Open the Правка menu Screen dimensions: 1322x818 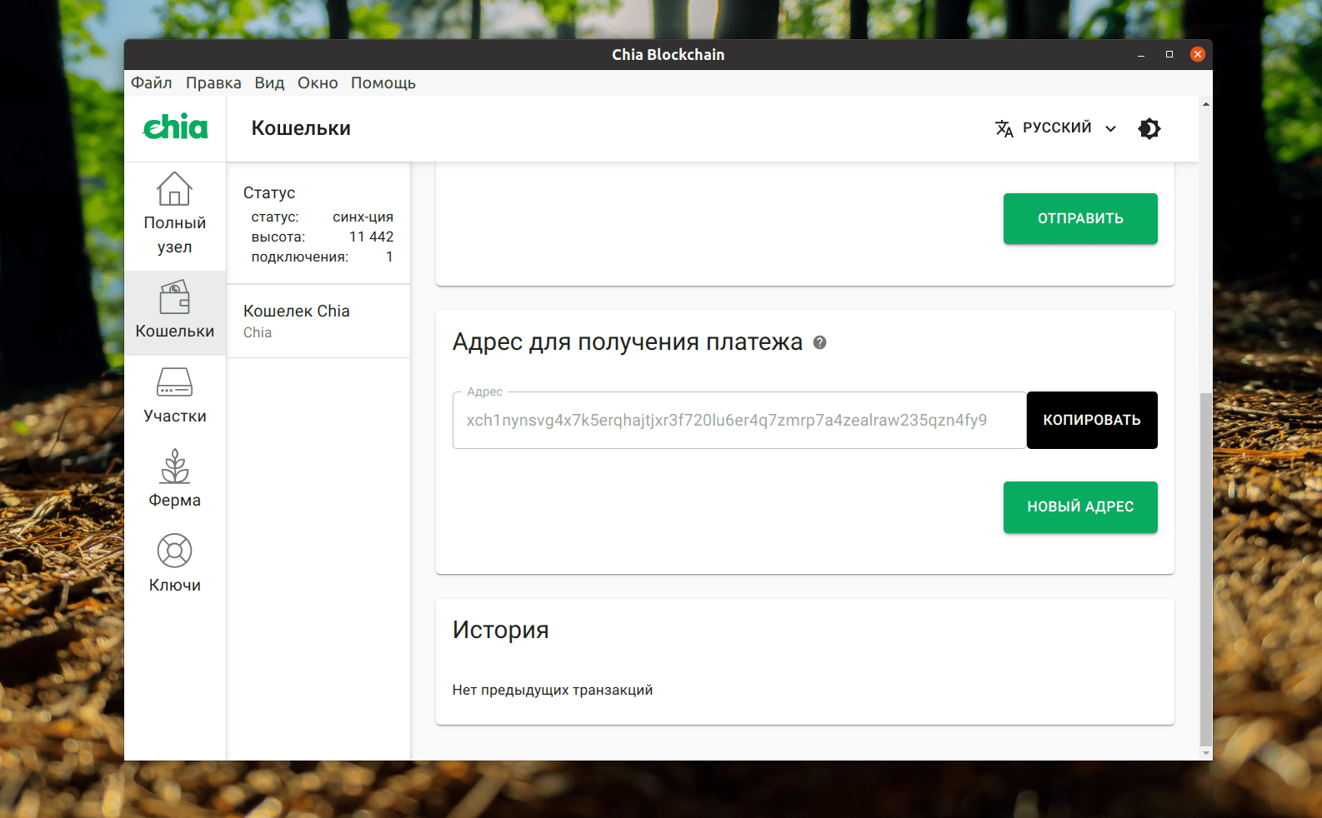213,82
